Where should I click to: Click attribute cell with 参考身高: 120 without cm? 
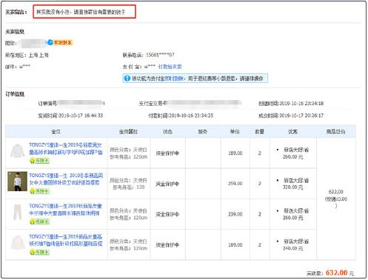128,184
